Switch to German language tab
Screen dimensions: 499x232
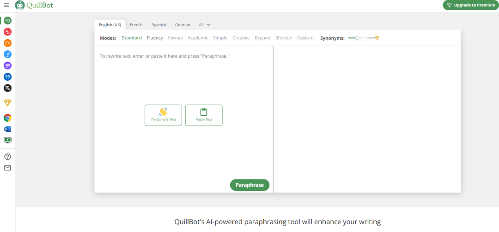click(183, 25)
